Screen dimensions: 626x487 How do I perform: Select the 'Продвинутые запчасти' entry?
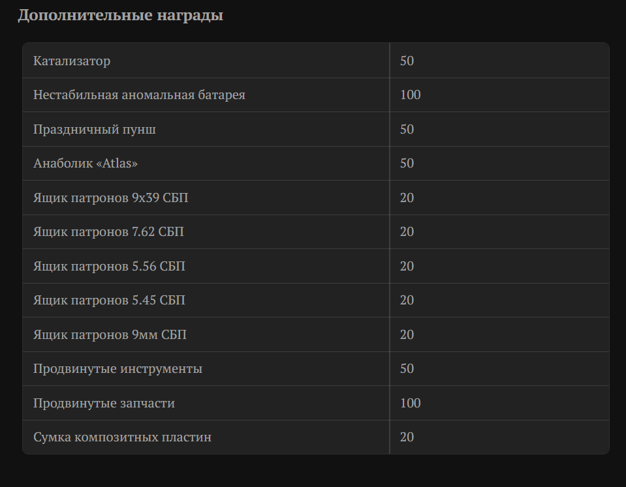point(104,403)
